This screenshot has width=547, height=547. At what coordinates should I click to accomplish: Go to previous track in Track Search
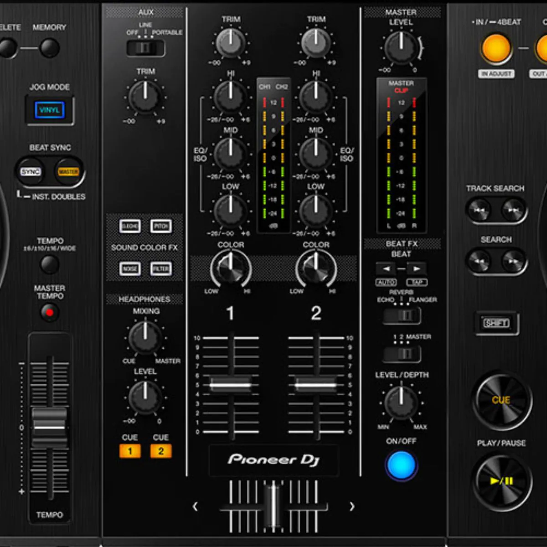pyautogui.click(x=479, y=210)
